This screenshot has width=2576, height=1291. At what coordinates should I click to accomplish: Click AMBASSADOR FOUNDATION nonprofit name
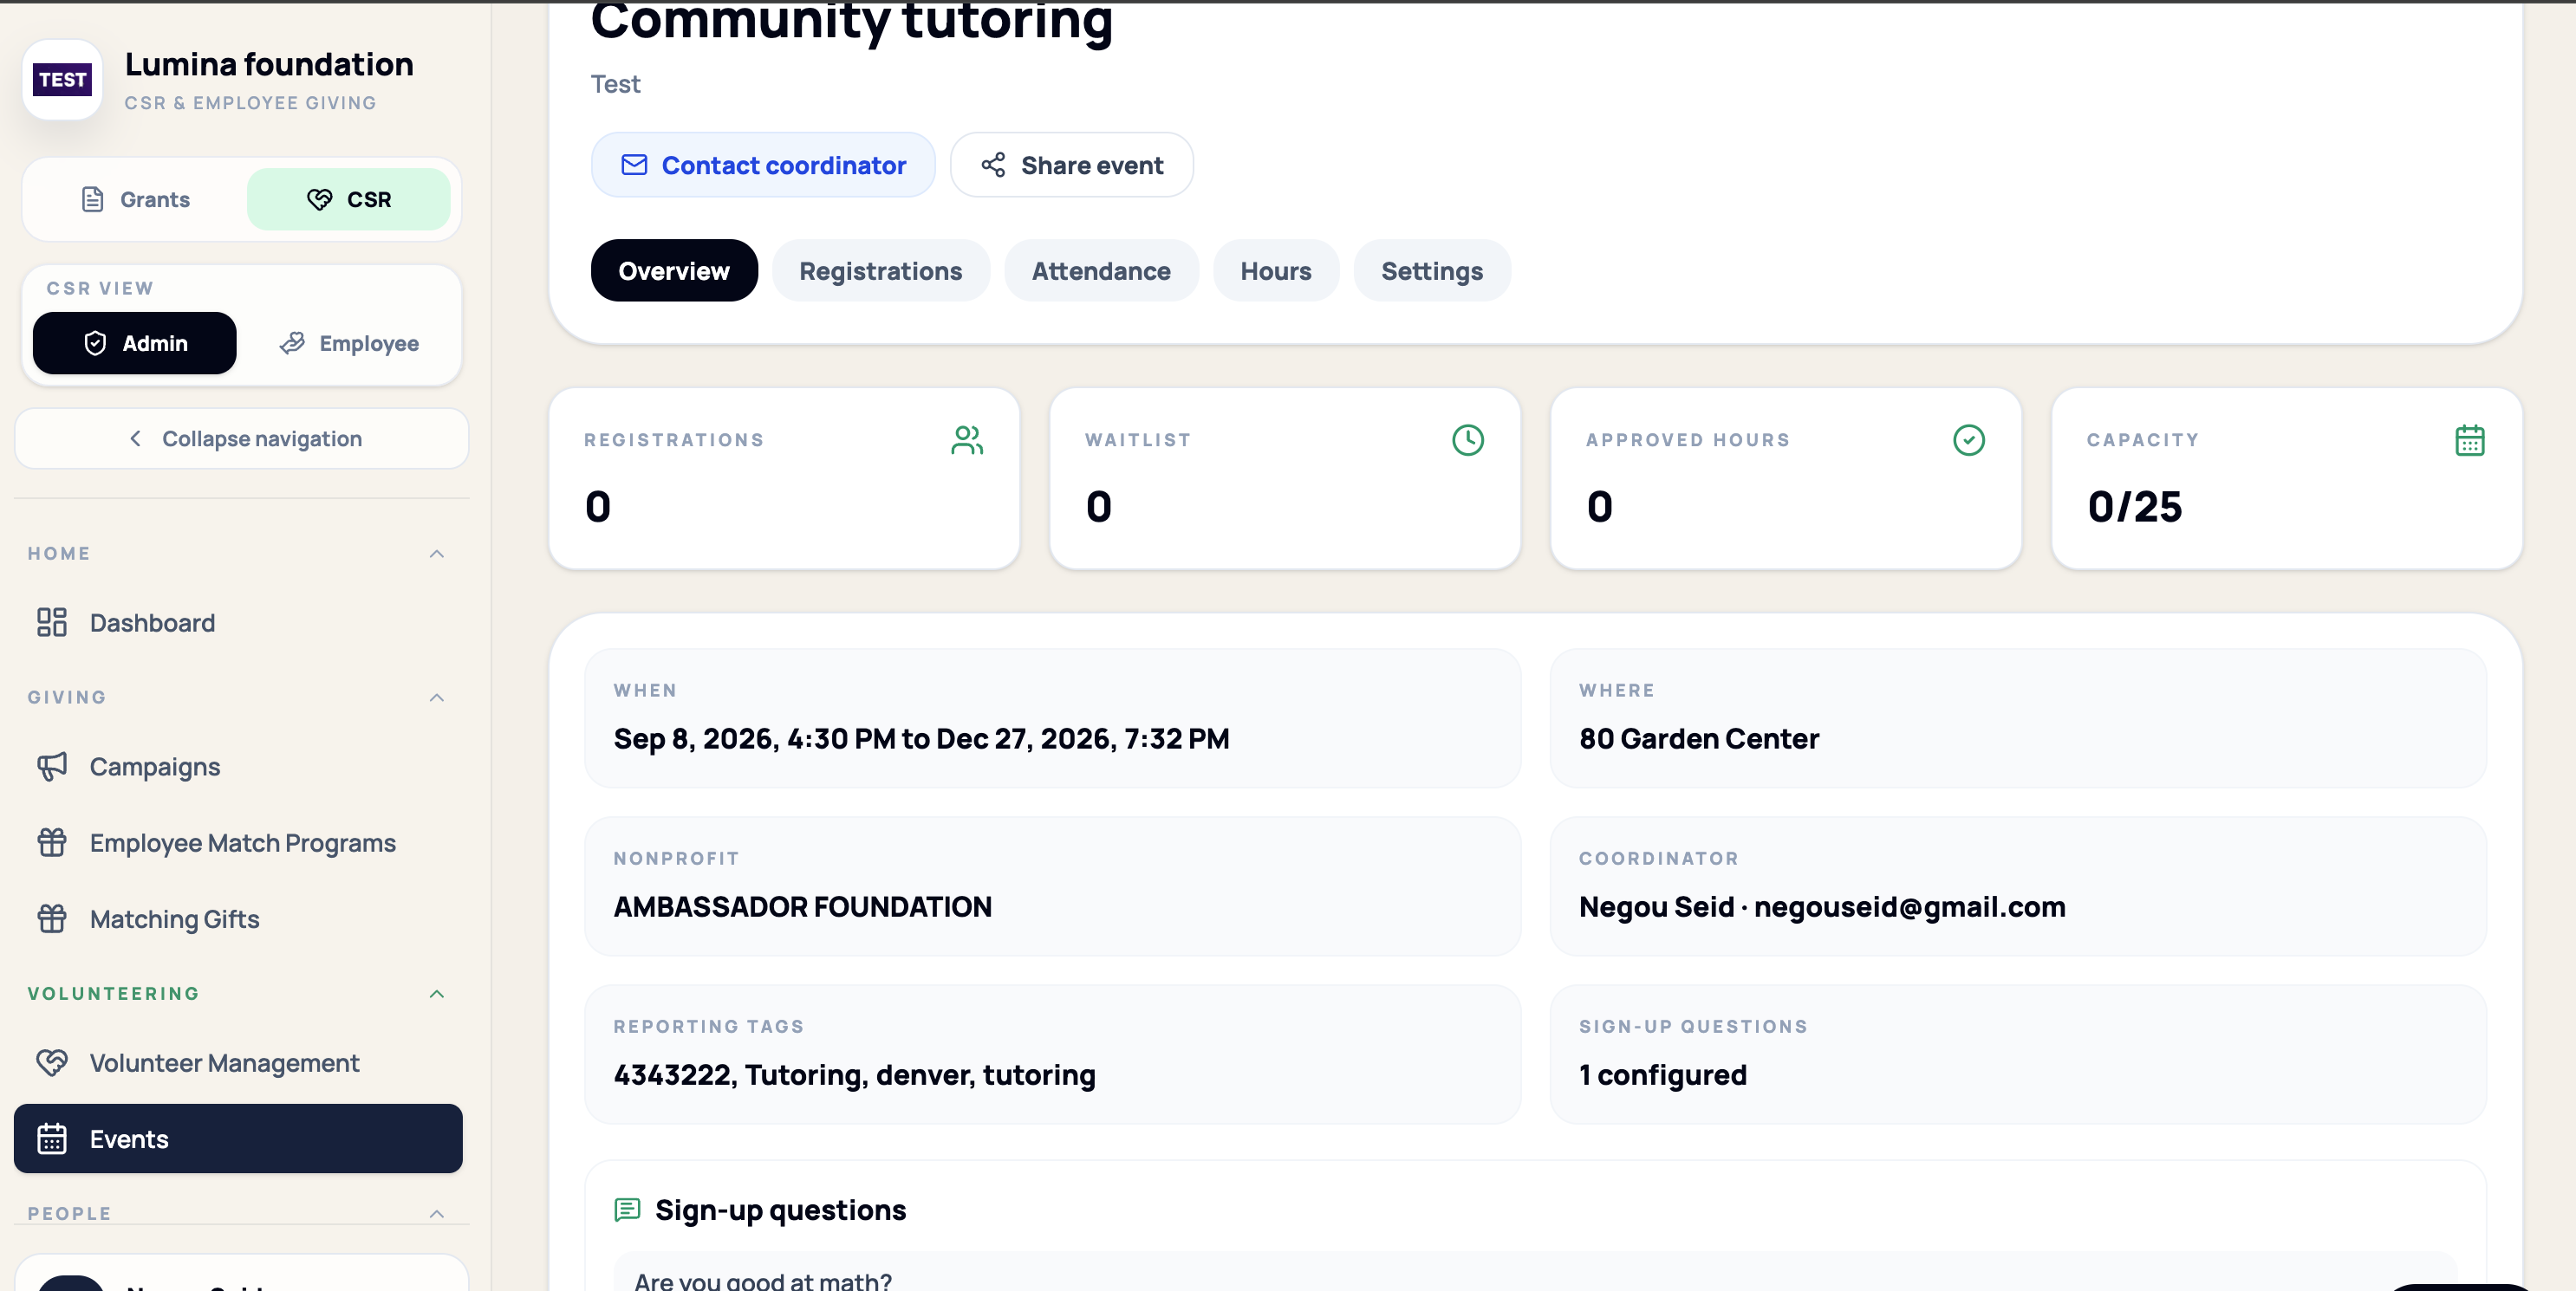click(x=802, y=906)
